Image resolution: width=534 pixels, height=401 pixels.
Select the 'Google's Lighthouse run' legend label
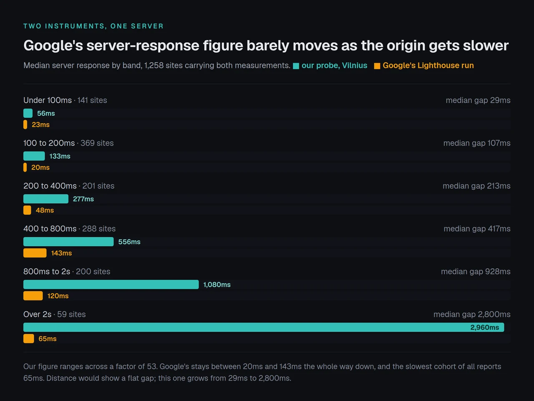click(428, 66)
